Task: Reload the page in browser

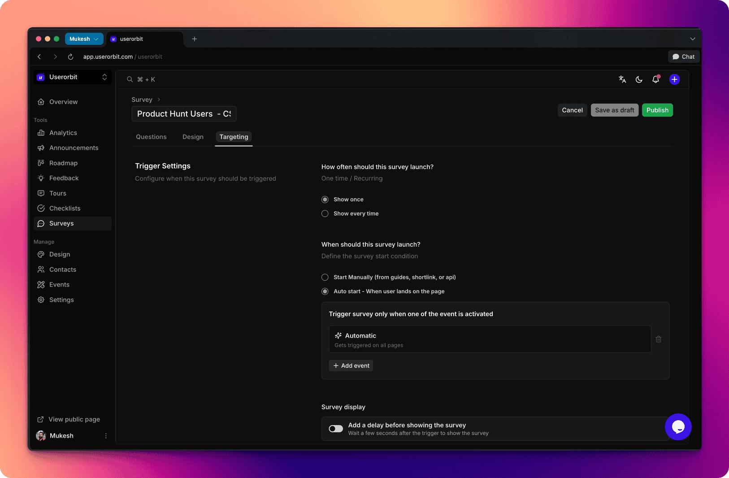Action: click(x=70, y=57)
